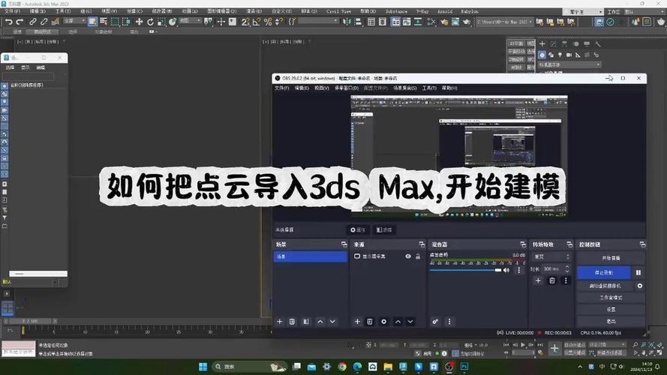Toggle Percent Snap in main toolbar
Screen dimensions: 667x375
click(x=268, y=22)
